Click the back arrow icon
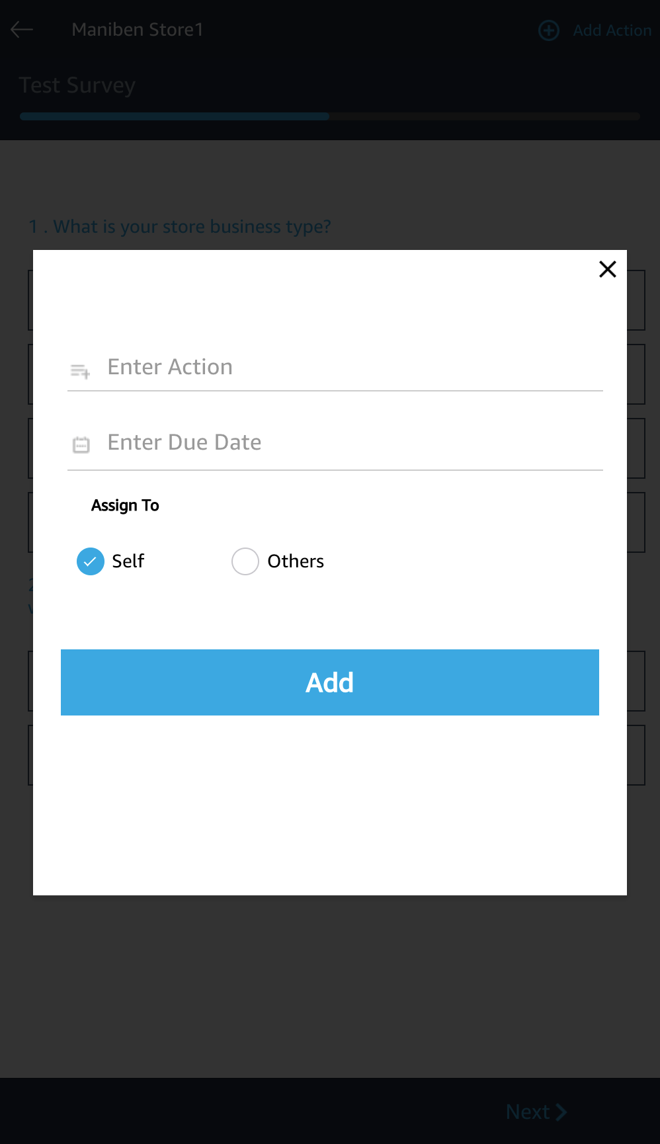Image resolution: width=660 pixels, height=1144 pixels. [22, 30]
